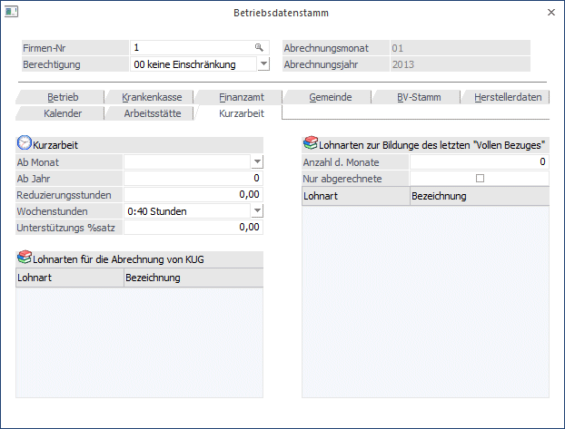Switch to the Kalender tab
This screenshot has height=429, width=565.
pos(63,113)
